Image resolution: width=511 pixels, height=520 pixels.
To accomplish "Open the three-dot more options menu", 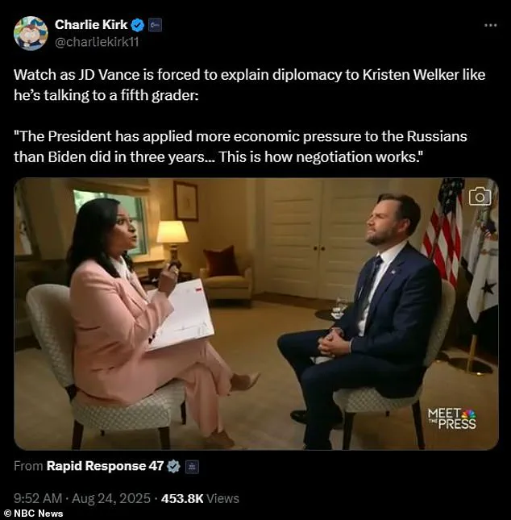I will point(490,25).
